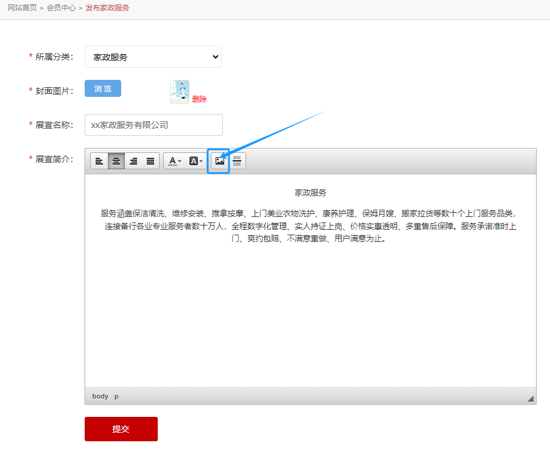Select the body element in the path bar

point(100,396)
